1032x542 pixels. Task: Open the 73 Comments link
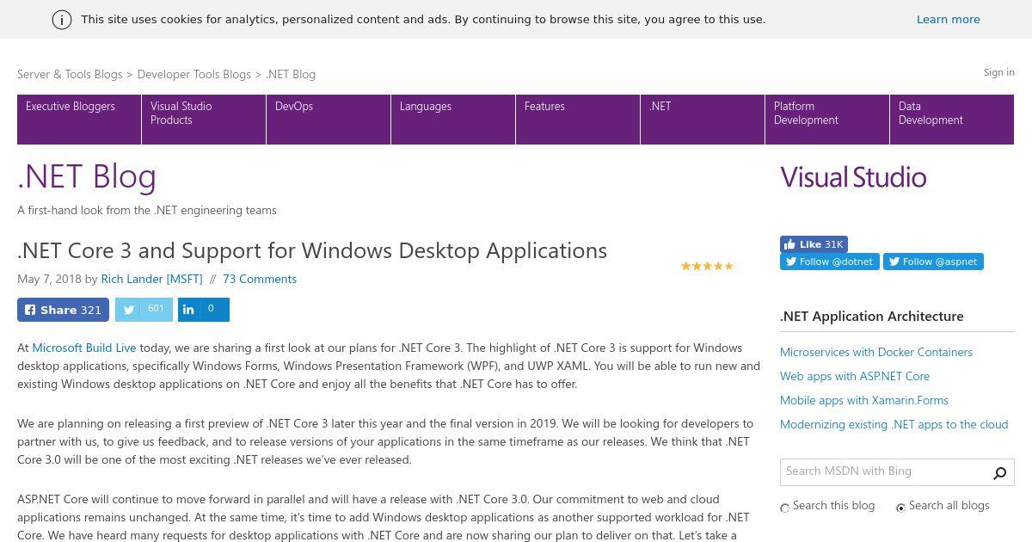pyautogui.click(x=260, y=279)
